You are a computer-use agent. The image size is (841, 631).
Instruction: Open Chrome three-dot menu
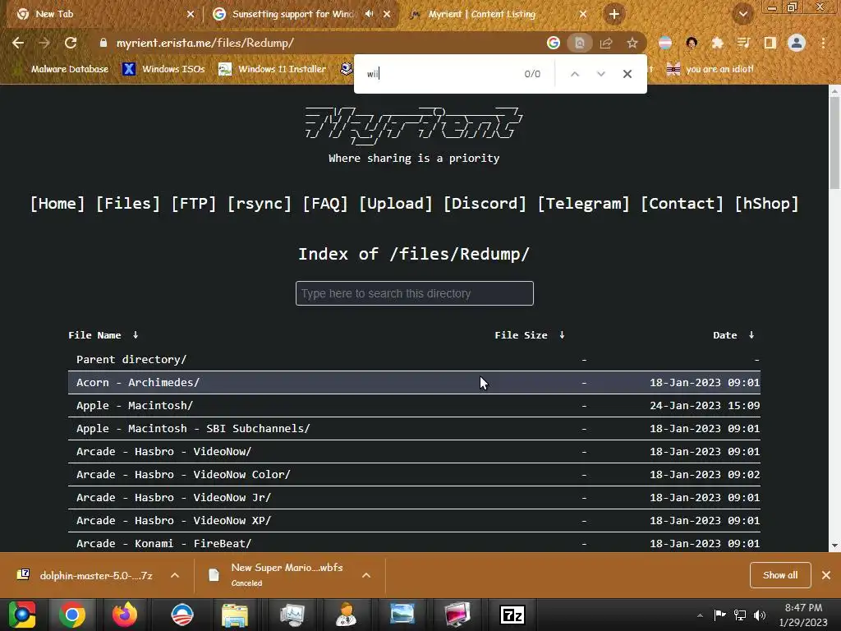pyautogui.click(x=823, y=43)
